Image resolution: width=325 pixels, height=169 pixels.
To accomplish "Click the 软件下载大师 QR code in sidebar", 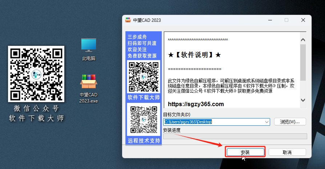I will coord(144,77).
